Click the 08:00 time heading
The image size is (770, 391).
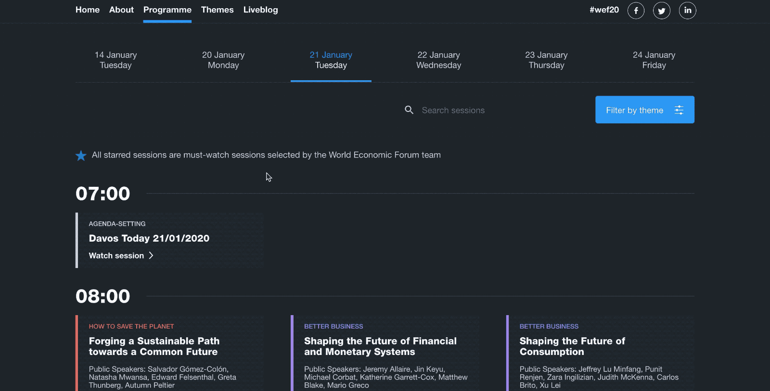(x=103, y=296)
